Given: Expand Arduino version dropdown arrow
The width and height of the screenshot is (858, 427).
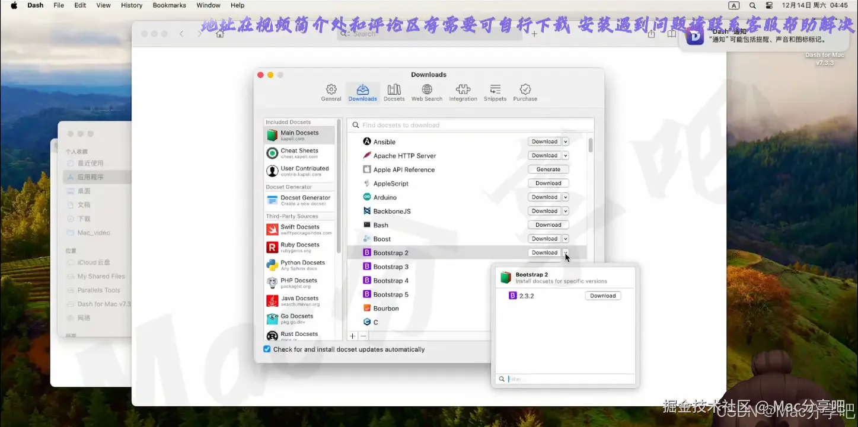Looking at the screenshot, I should pyautogui.click(x=565, y=197).
